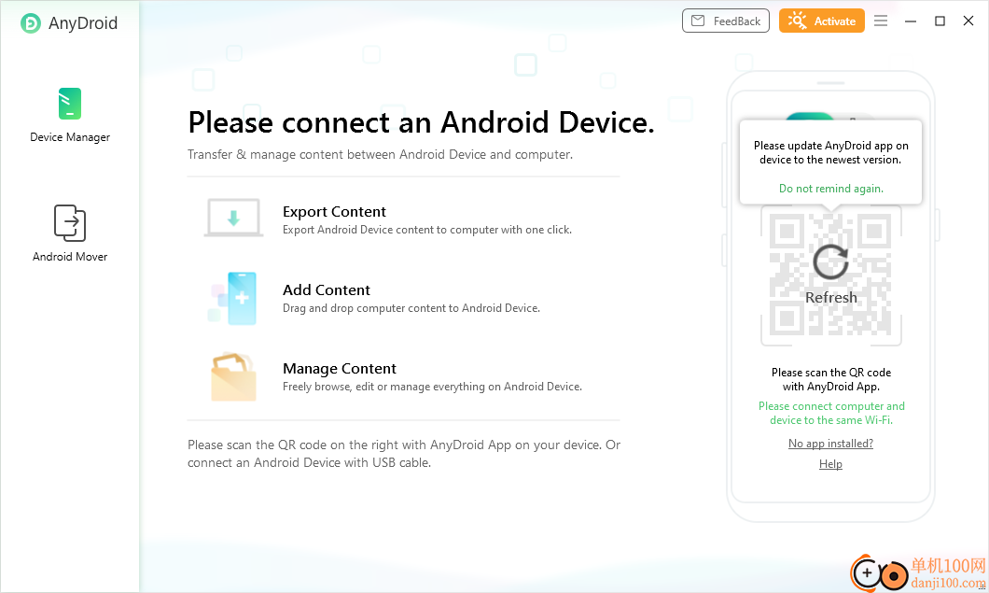Close the AnyDroid window
989x593 pixels.
tap(968, 21)
